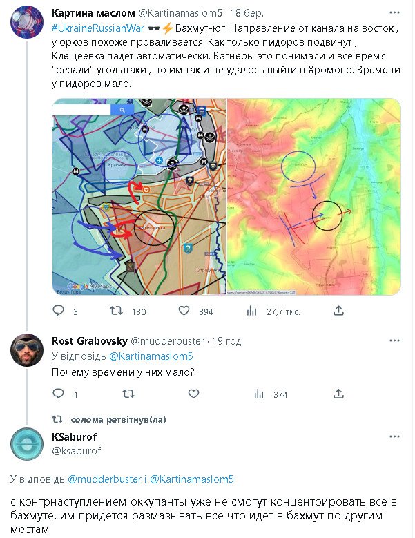Open KSaburof's profile avatar
Screen dimensions: 415x538
coord(27,444)
